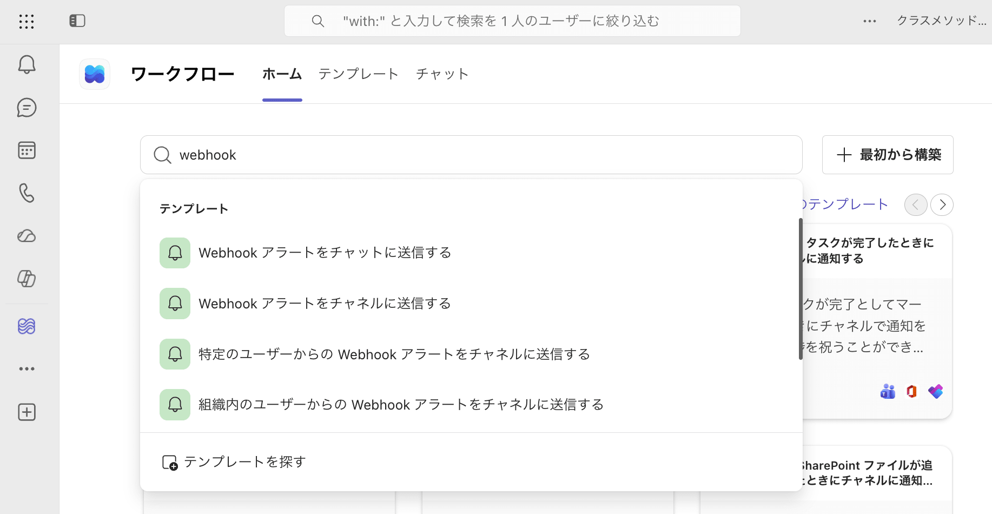Click the Teams icon on task card
Screen dimensions: 992x514
(888, 391)
